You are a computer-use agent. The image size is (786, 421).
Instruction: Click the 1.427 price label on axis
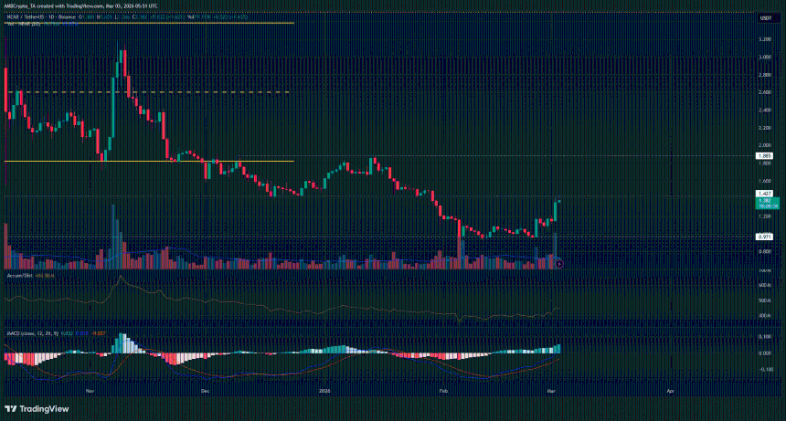(x=765, y=194)
